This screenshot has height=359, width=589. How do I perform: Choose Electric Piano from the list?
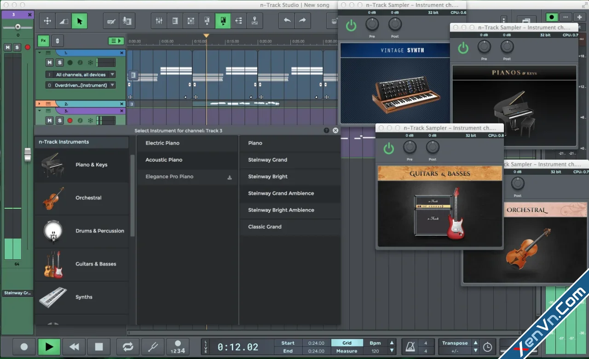pos(187,143)
